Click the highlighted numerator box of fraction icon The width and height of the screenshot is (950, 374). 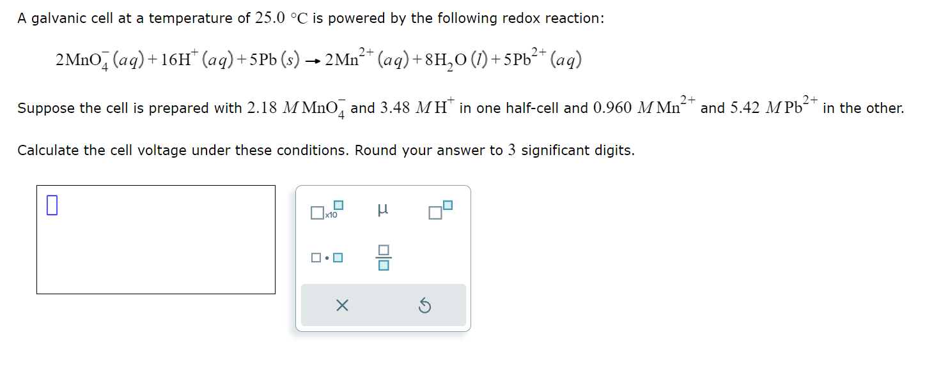[382, 251]
